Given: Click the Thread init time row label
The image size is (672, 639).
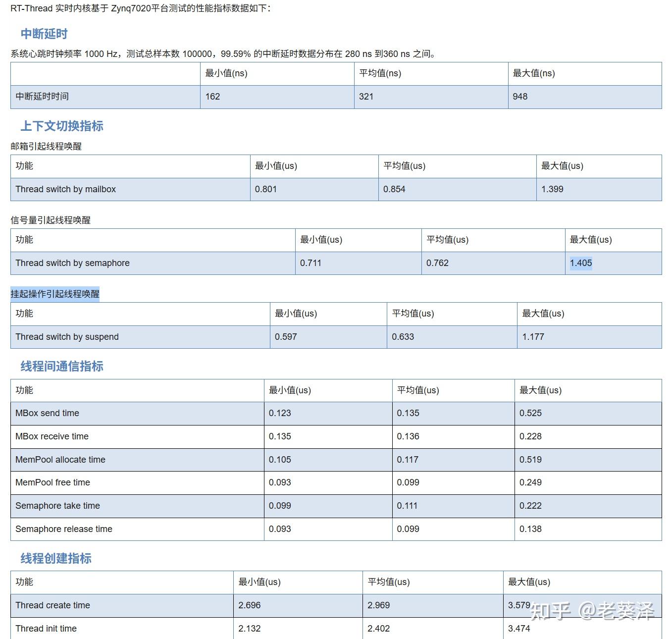Looking at the screenshot, I should 46,628.
